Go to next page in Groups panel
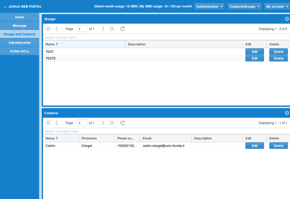 coord(103,29)
